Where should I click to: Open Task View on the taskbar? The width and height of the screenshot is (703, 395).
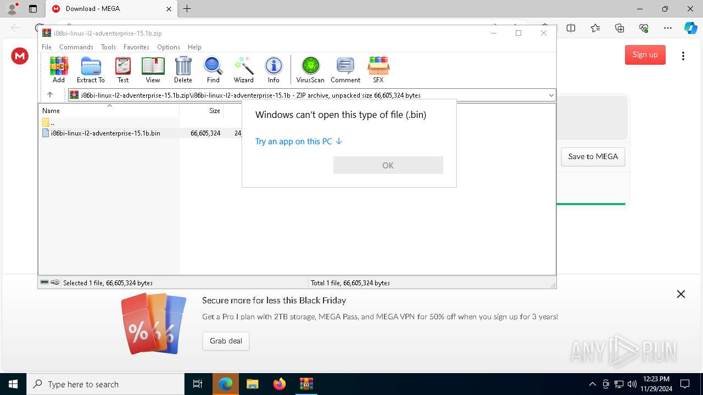tap(198, 384)
